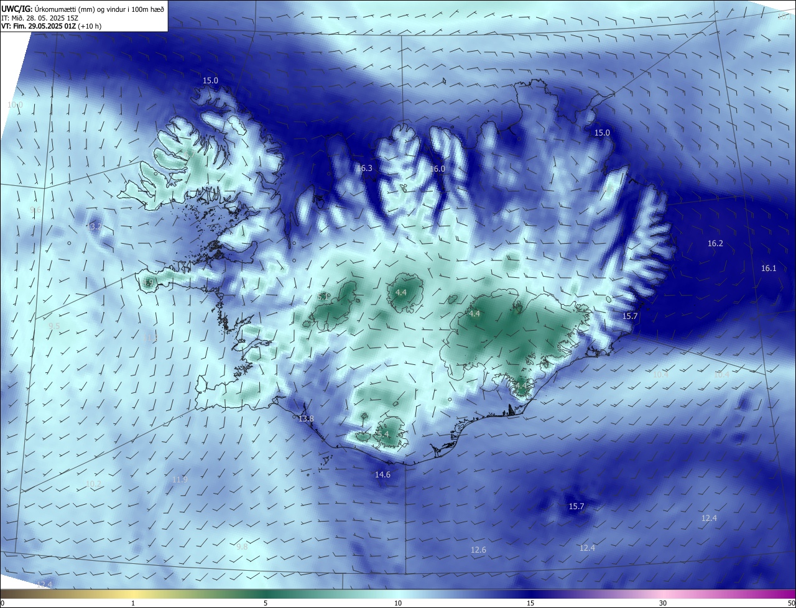The image size is (796, 608).
Task: Click the 15.0 value at the northeast coast
Action: pos(602,133)
